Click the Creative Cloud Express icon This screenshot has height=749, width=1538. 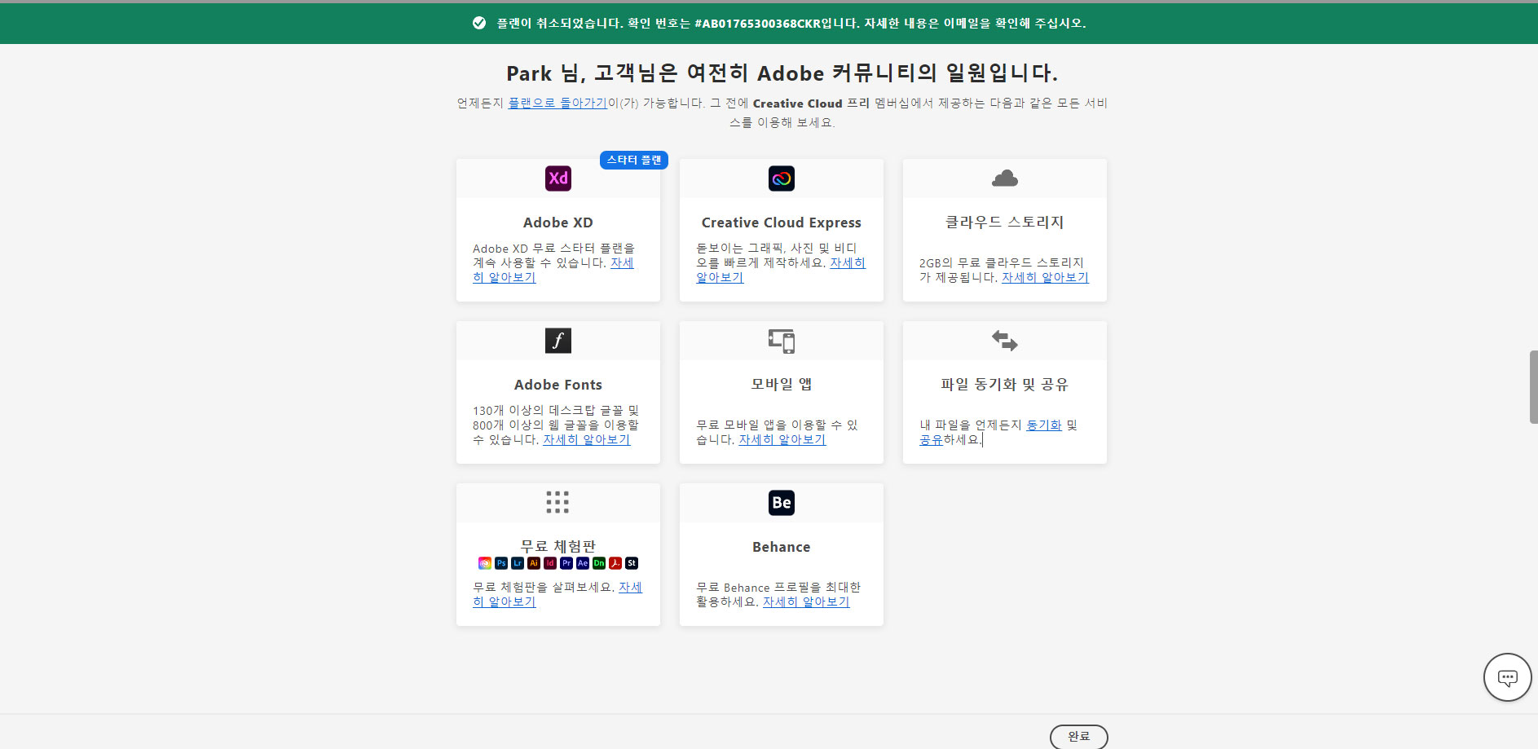click(x=782, y=178)
